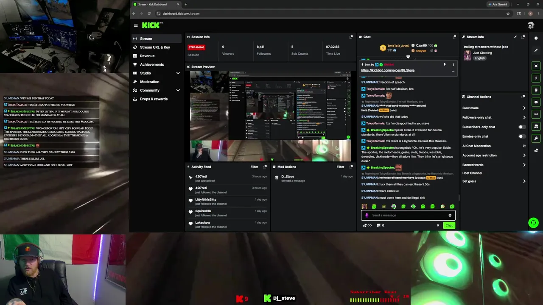Open the stream preview widget in right sidebar
543x305 pixels.
(536, 66)
